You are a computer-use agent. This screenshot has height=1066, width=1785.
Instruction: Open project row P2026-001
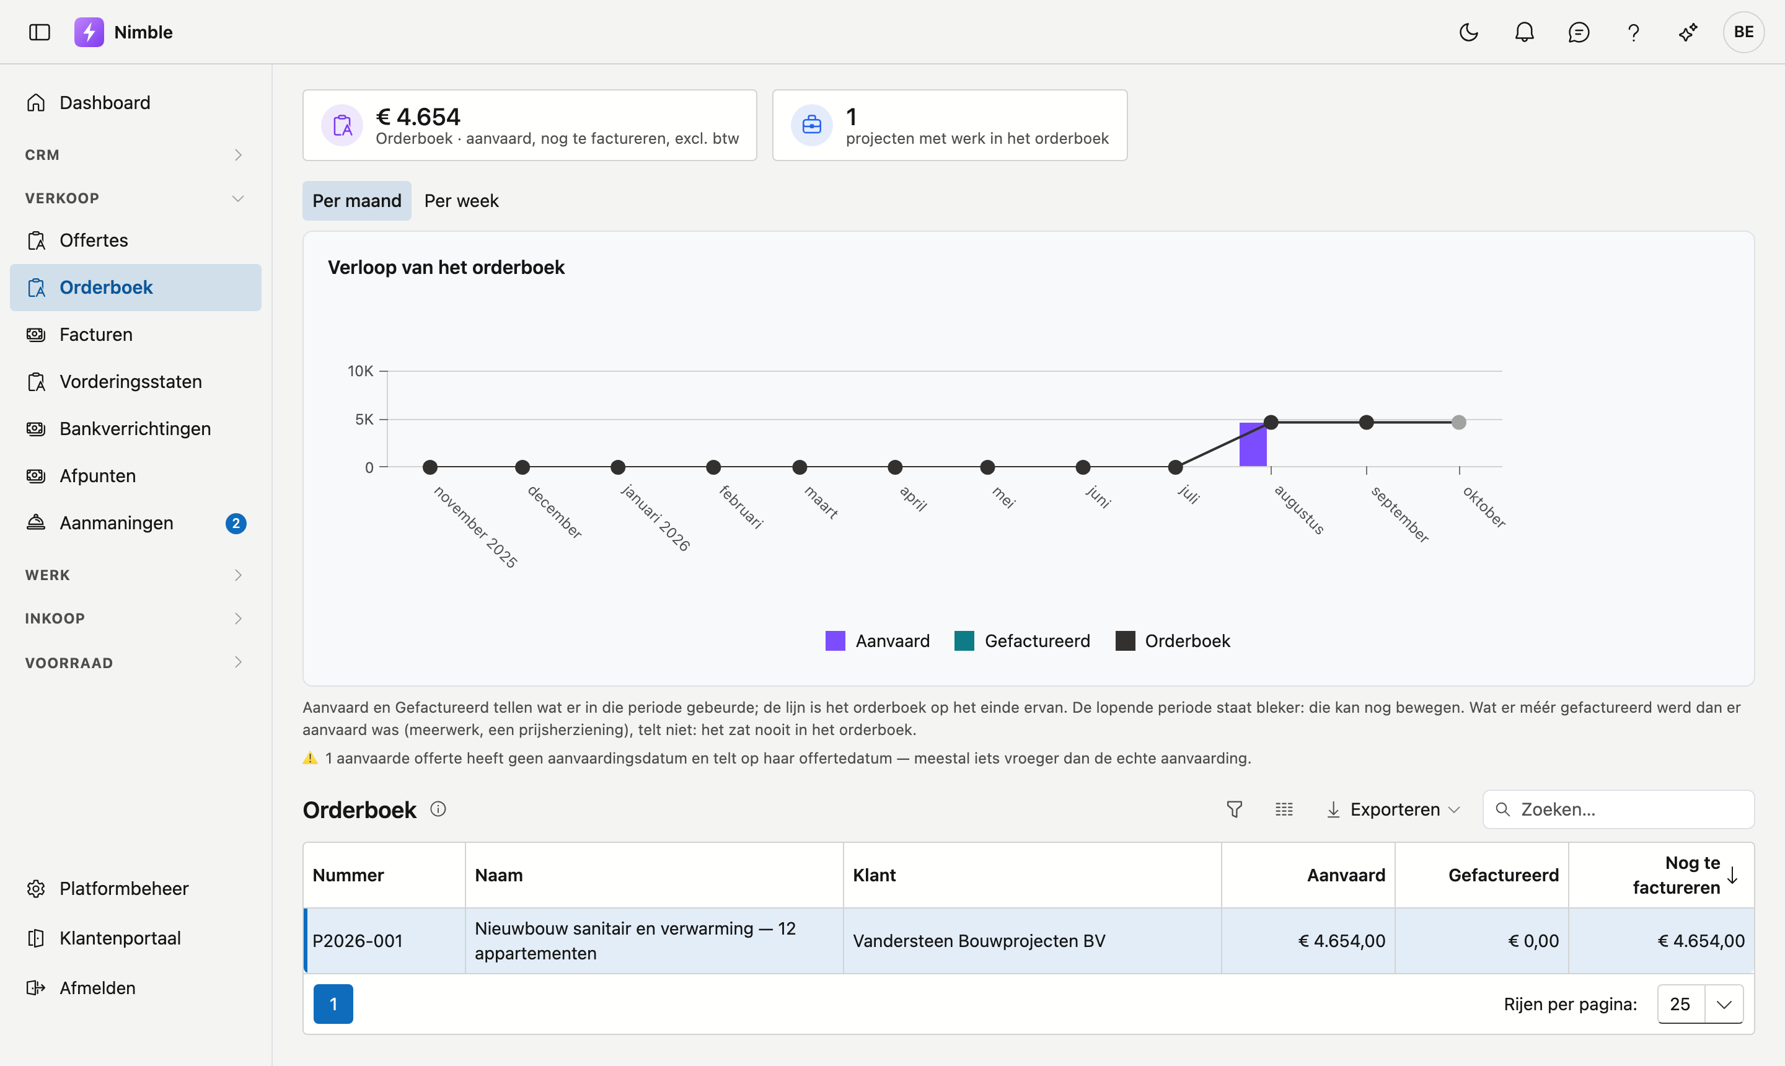pos(1029,941)
